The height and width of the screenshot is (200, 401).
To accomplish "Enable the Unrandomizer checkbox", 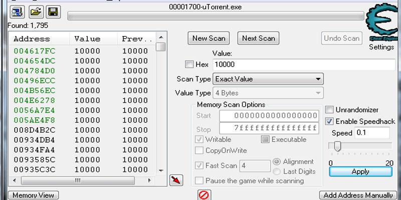I will (x=329, y=110).
